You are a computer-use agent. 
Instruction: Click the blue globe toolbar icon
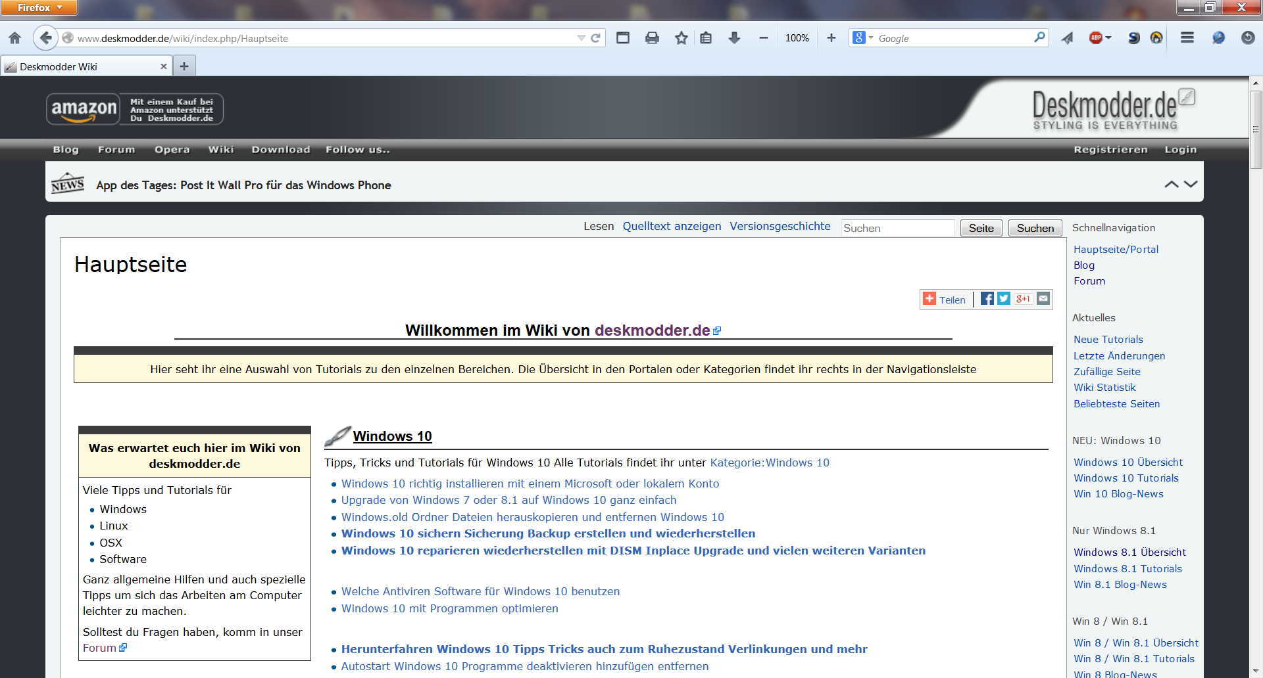pos(1218,38)
